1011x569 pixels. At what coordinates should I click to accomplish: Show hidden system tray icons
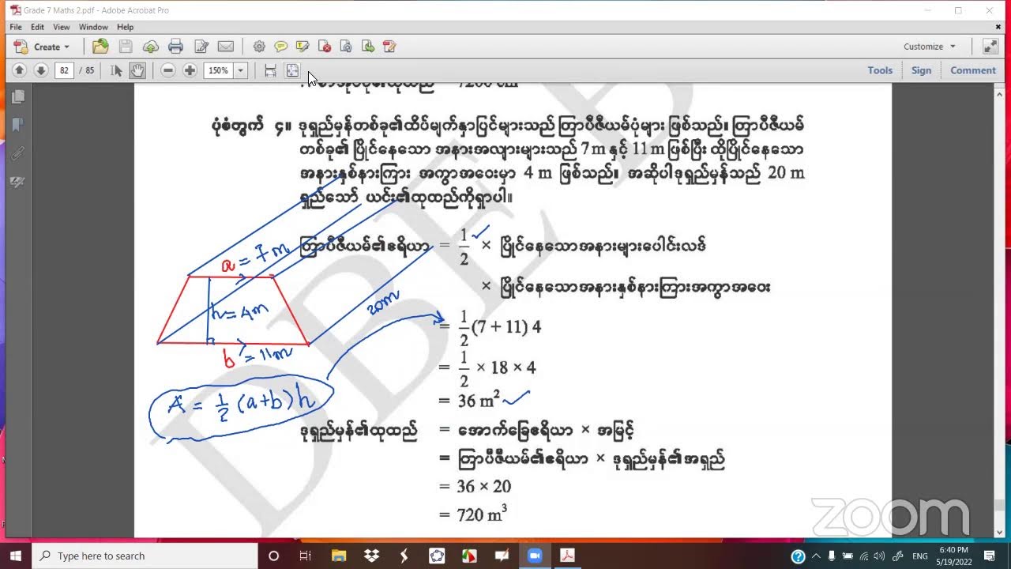point(816,556)
